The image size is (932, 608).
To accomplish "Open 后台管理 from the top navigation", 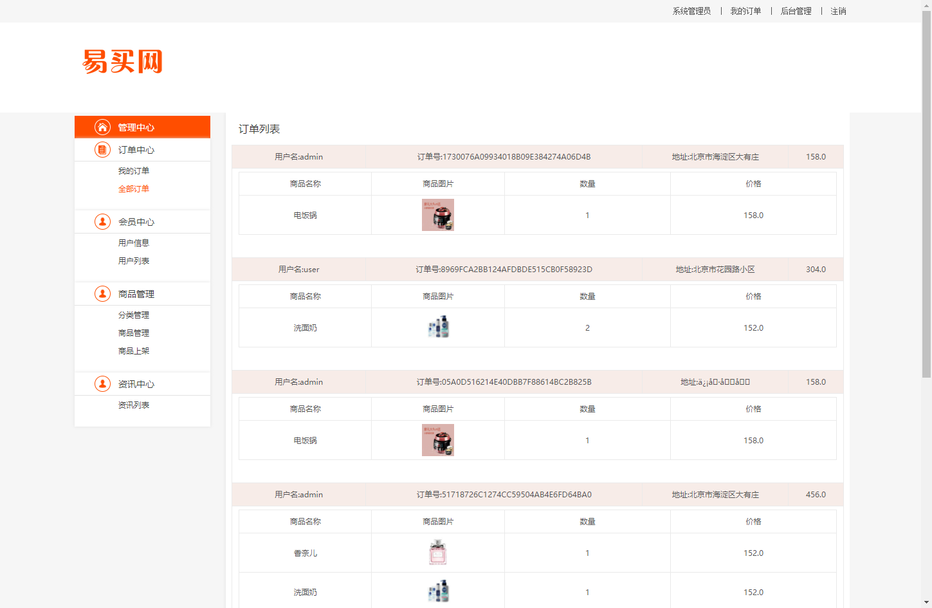I will click(x=795, y=11).
